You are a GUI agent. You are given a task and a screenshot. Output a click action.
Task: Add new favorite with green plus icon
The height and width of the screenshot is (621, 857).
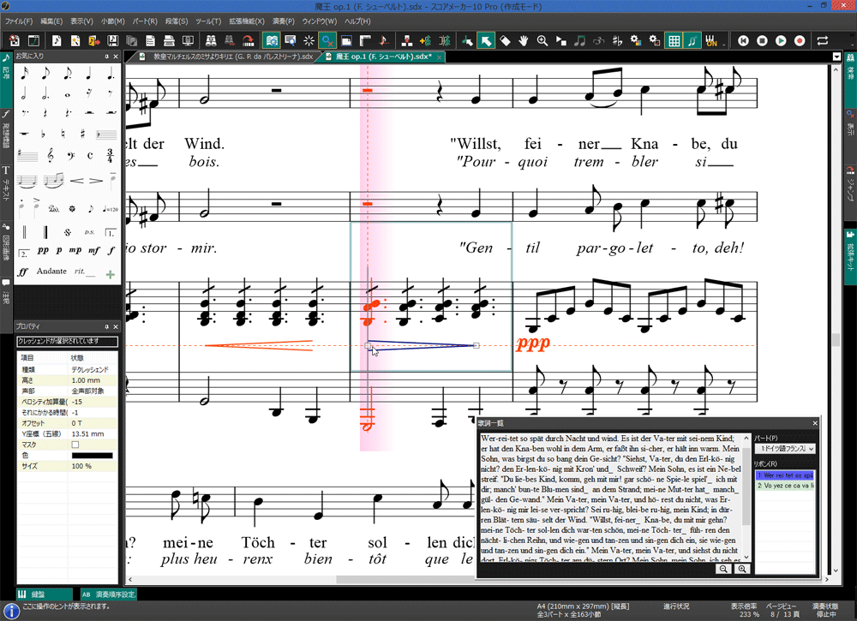point(110,274)
